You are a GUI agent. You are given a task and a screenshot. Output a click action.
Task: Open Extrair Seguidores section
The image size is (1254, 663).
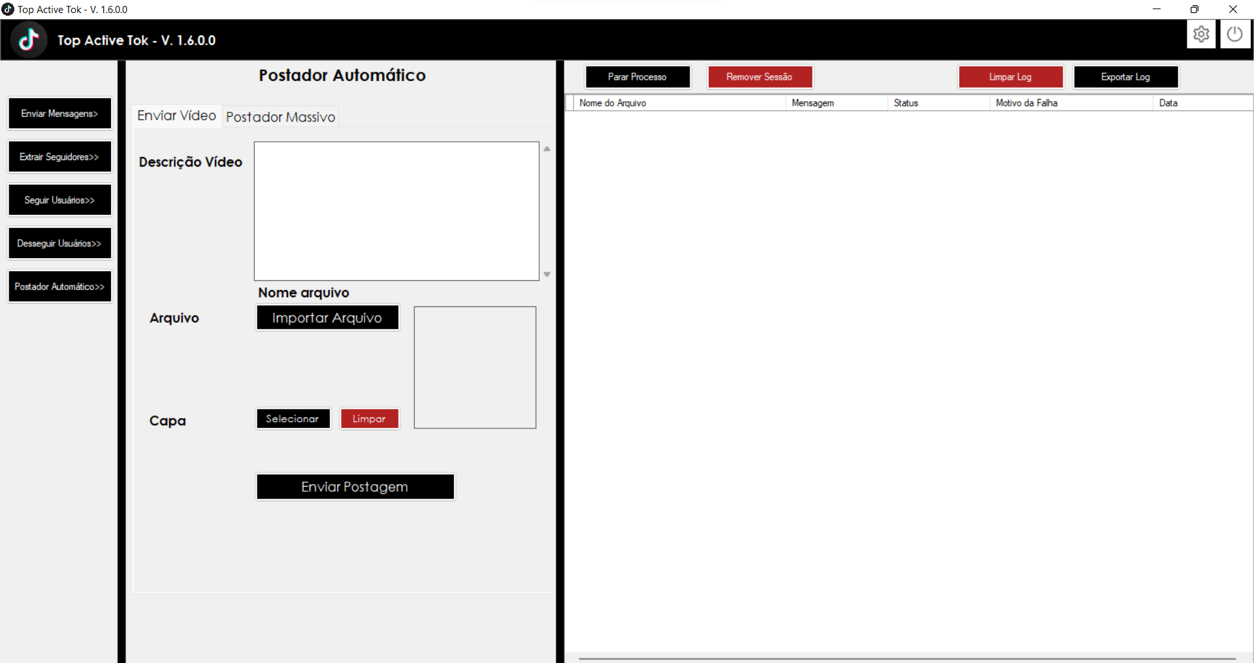59,156
